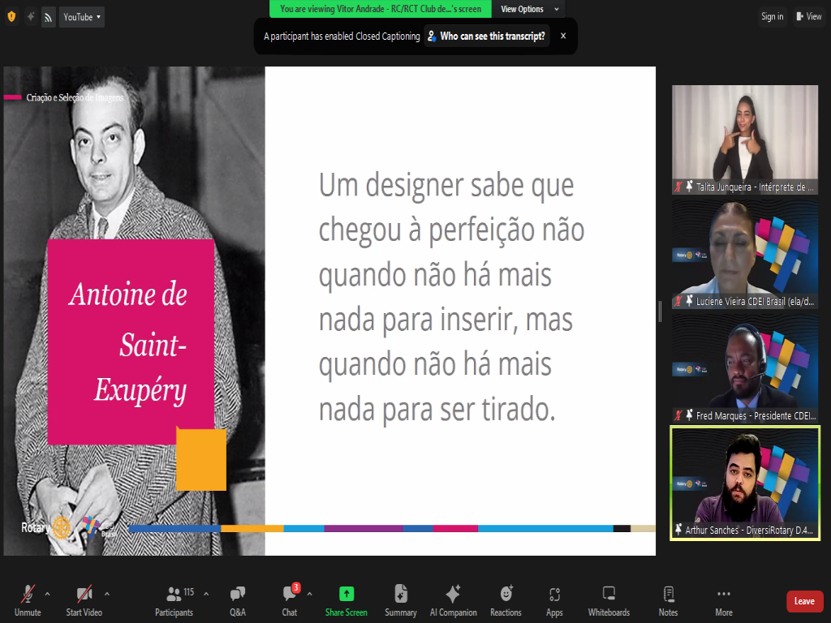Open the Participants list
831x623 pixels.
point(174,600)
